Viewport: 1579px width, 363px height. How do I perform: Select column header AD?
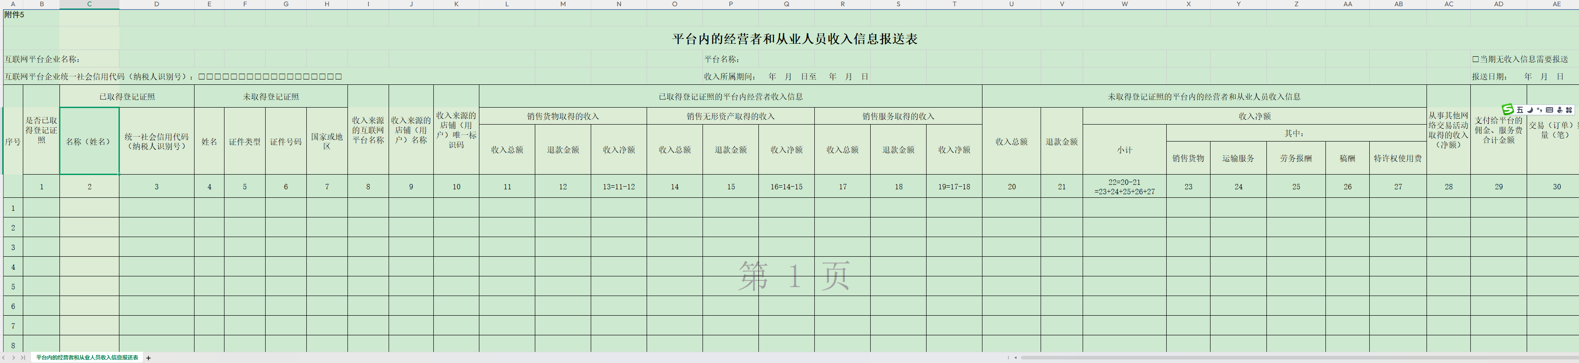tap(1499, 4)
